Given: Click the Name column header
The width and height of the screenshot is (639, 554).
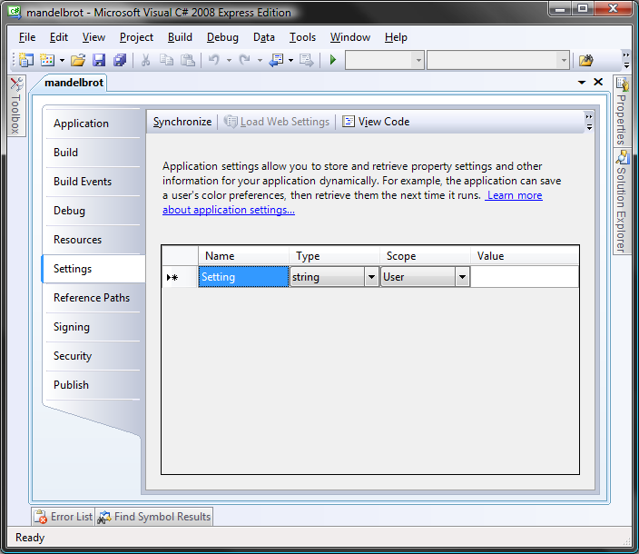Looking at the screenshot, I should coord(243,256).
